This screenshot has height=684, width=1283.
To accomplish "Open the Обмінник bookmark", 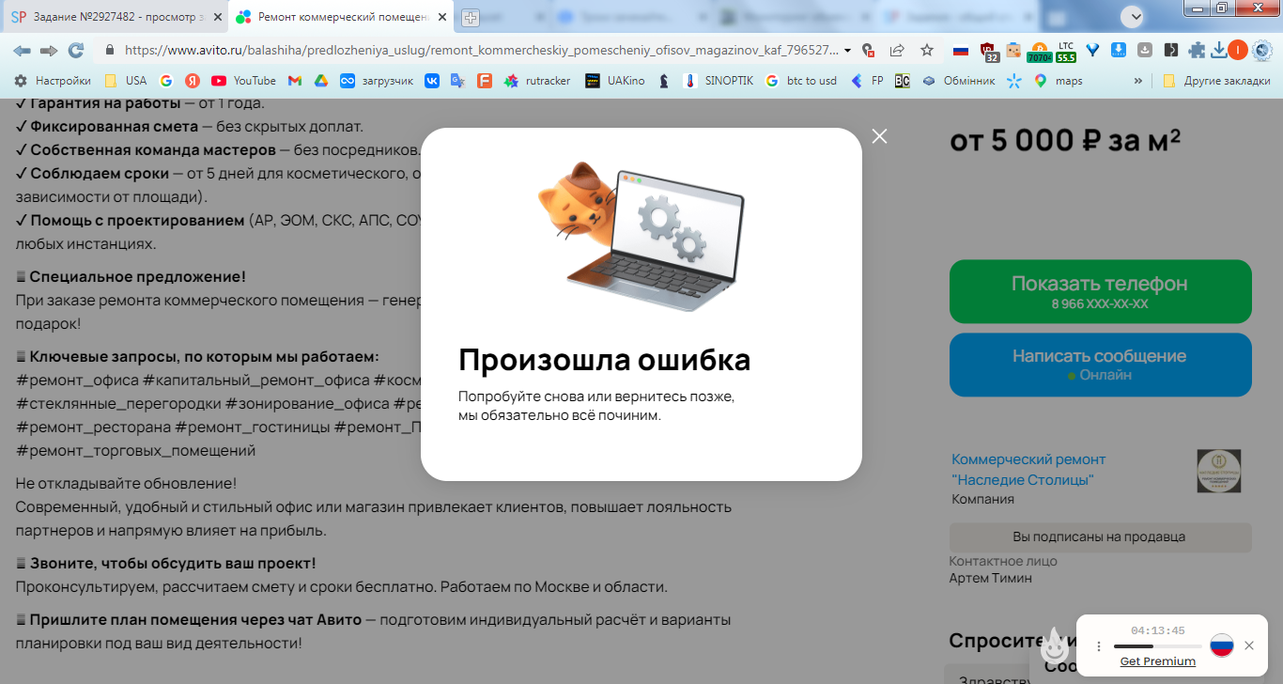I will (x=958, y=81).
